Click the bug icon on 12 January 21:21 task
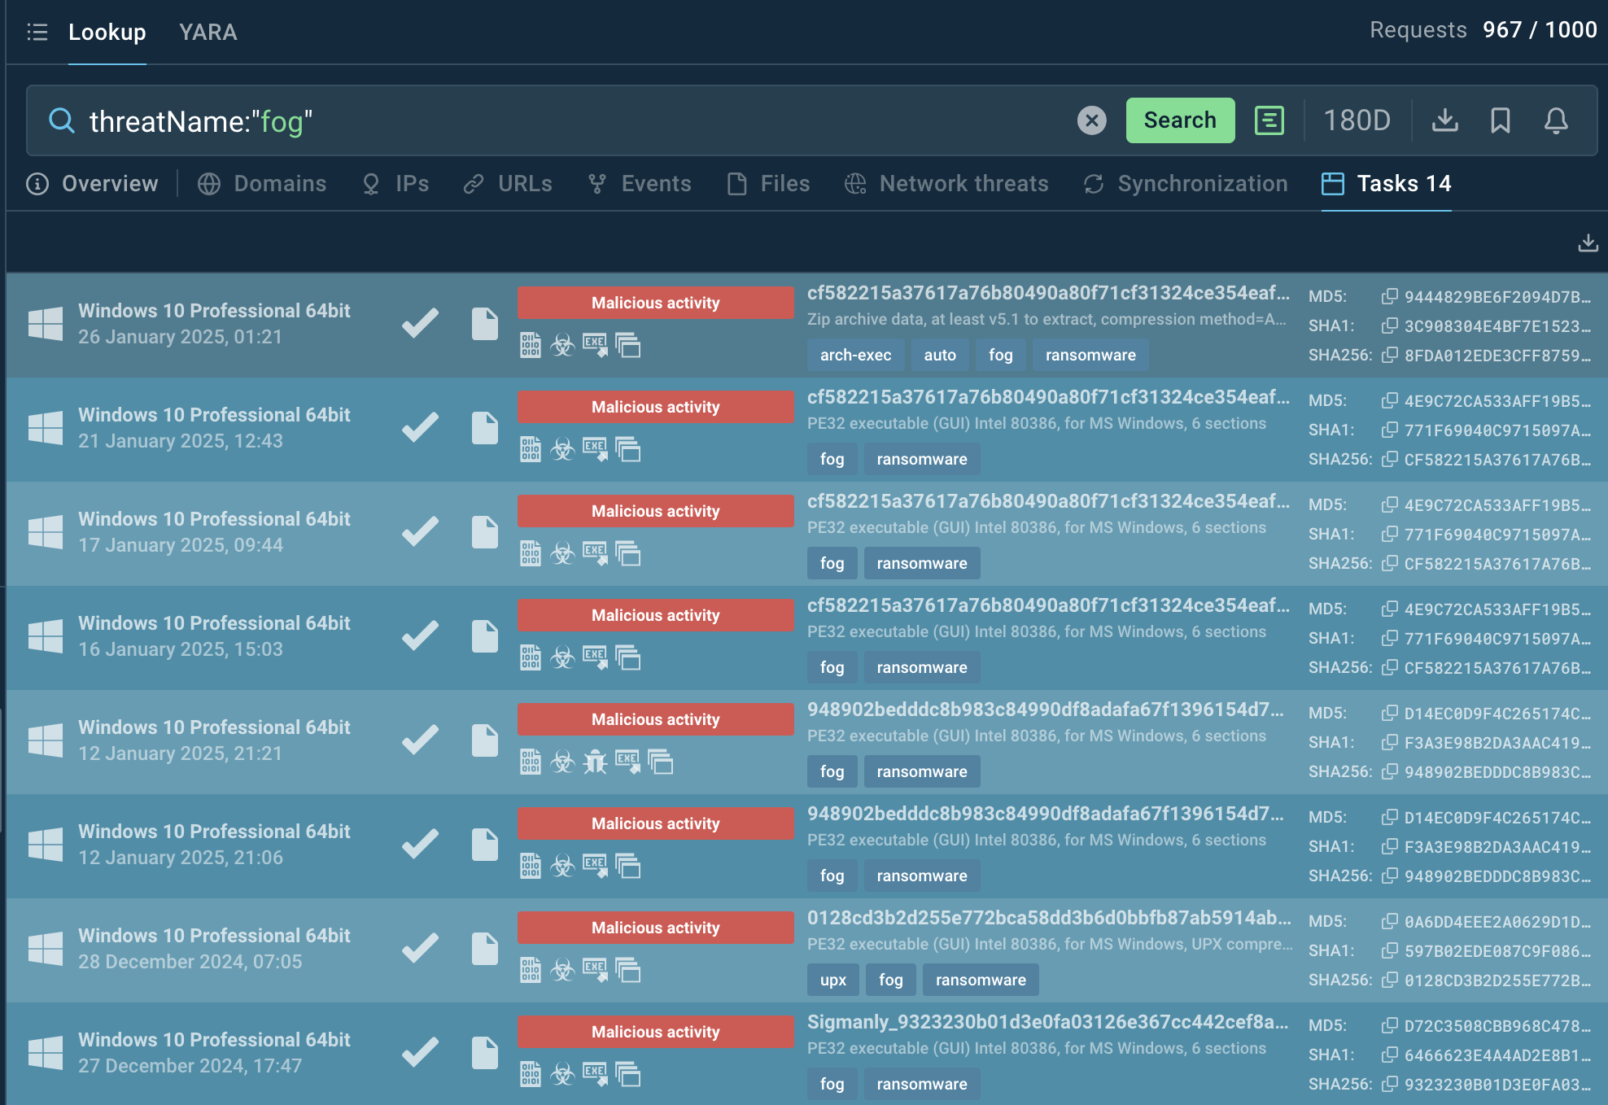Screen dimensions: 1608x1105 pos(596,762)
